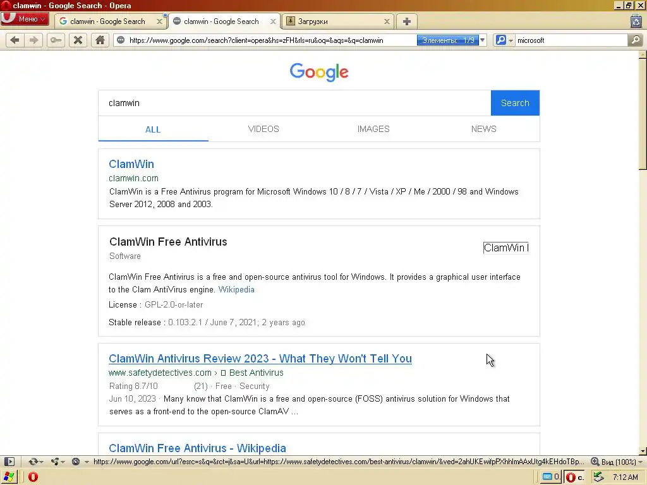
Task: Run search with the magnifier button
Action: pyautogui.click(x=636, y=40)
